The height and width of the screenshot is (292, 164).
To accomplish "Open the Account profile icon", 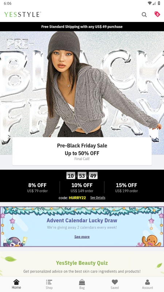I will 148,284.
